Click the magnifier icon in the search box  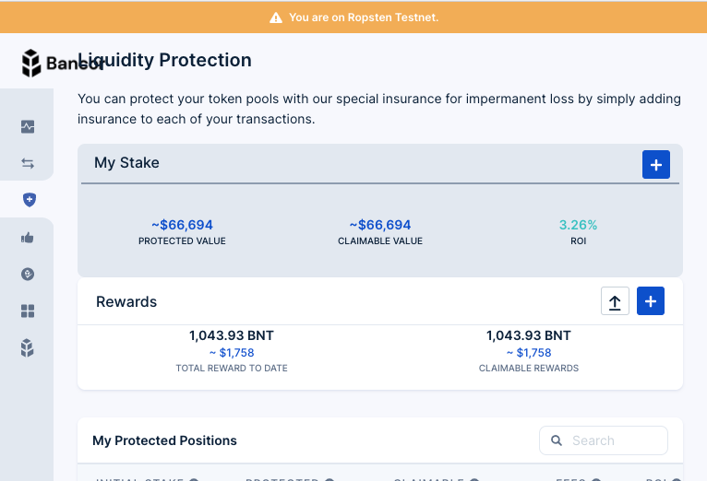[557, 440]
